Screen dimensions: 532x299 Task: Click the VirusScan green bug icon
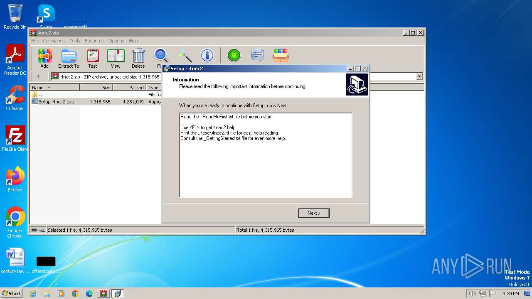[x=234, y=55]
